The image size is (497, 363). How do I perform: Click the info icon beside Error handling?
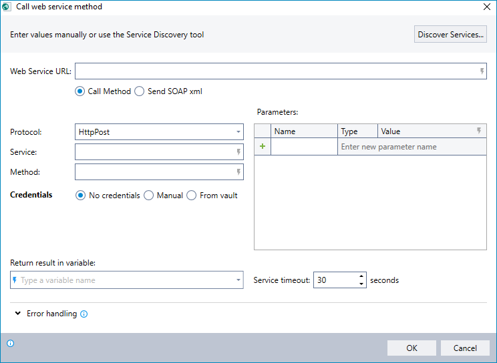coord(84,314)
